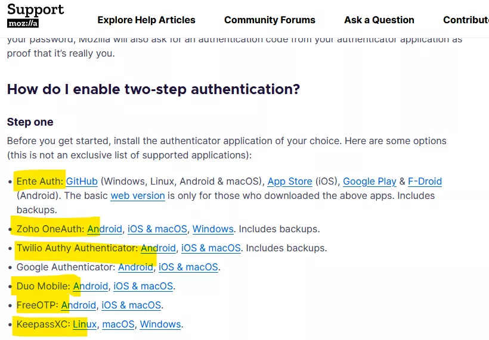This screenshot has width=489, height=340.
Task: Click the 'Step one' subheading
Action: pos(30,122)
